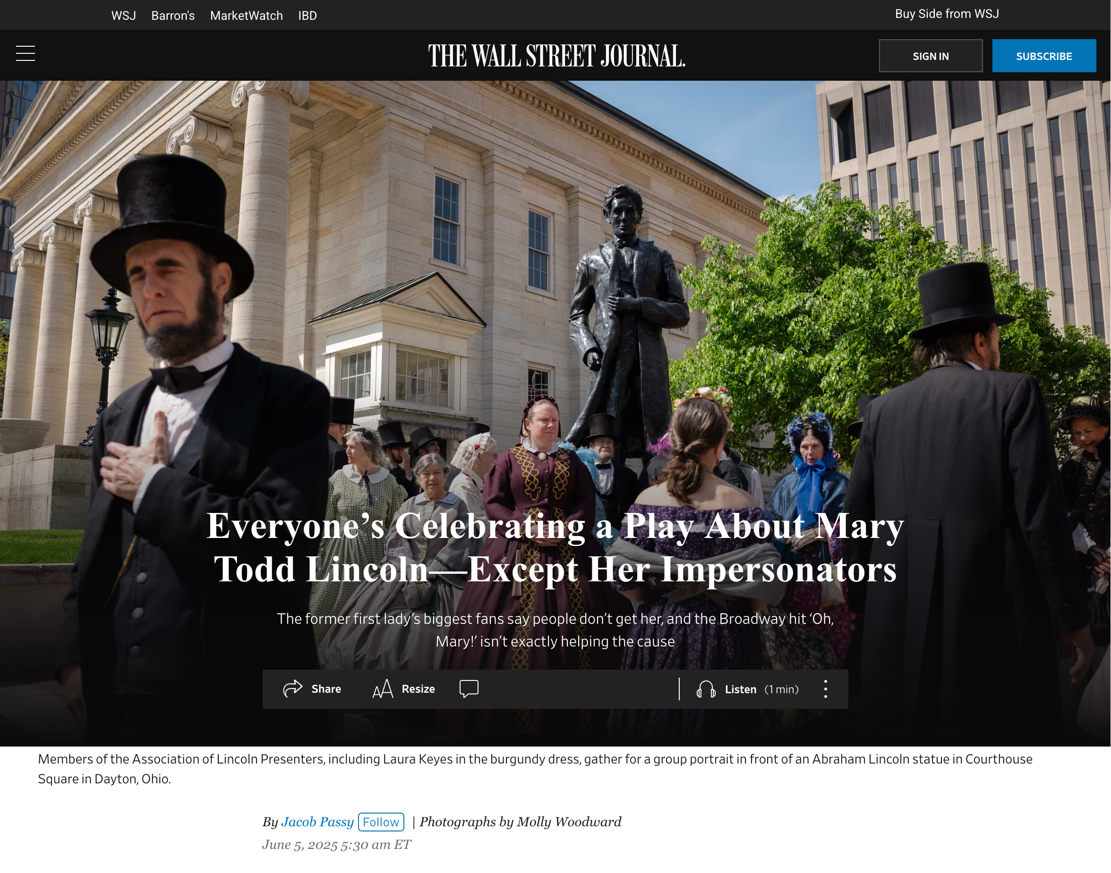Click the Resize text label
1111x873 pixels.
click(x=419, y=689)
